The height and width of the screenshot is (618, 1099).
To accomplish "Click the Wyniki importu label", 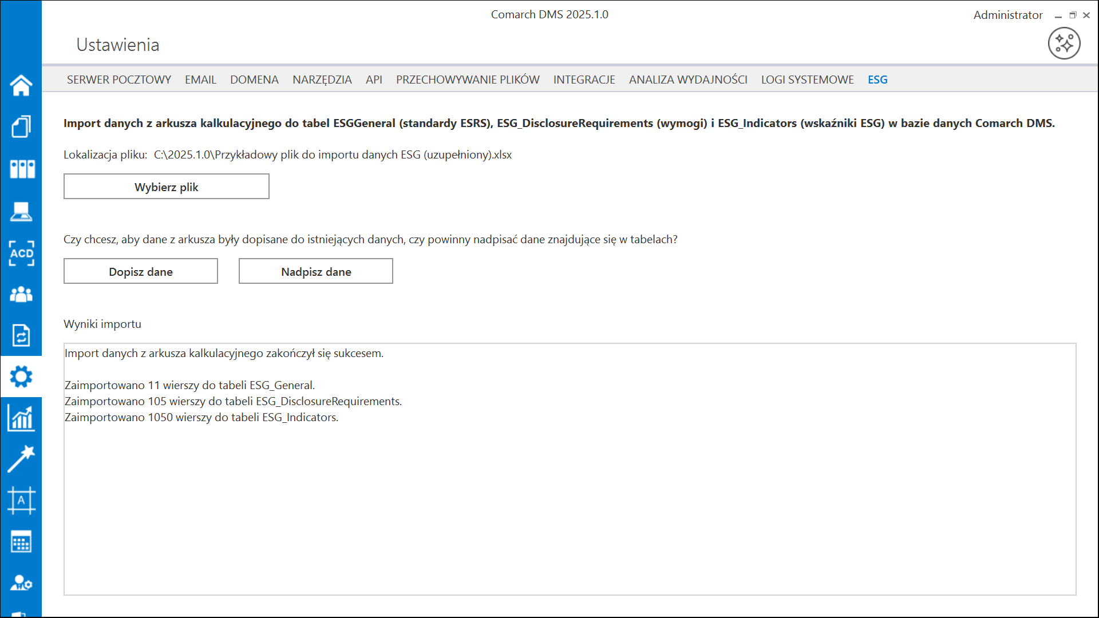I will [x=102, y=324].
